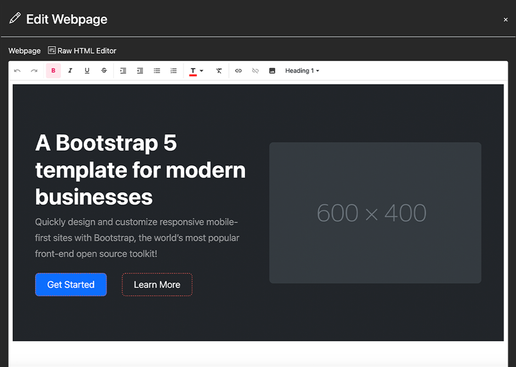Switch to the Webpage tab
Image resolution: width=516 pixels, height=367 pixels.
[x=25, y=50]
